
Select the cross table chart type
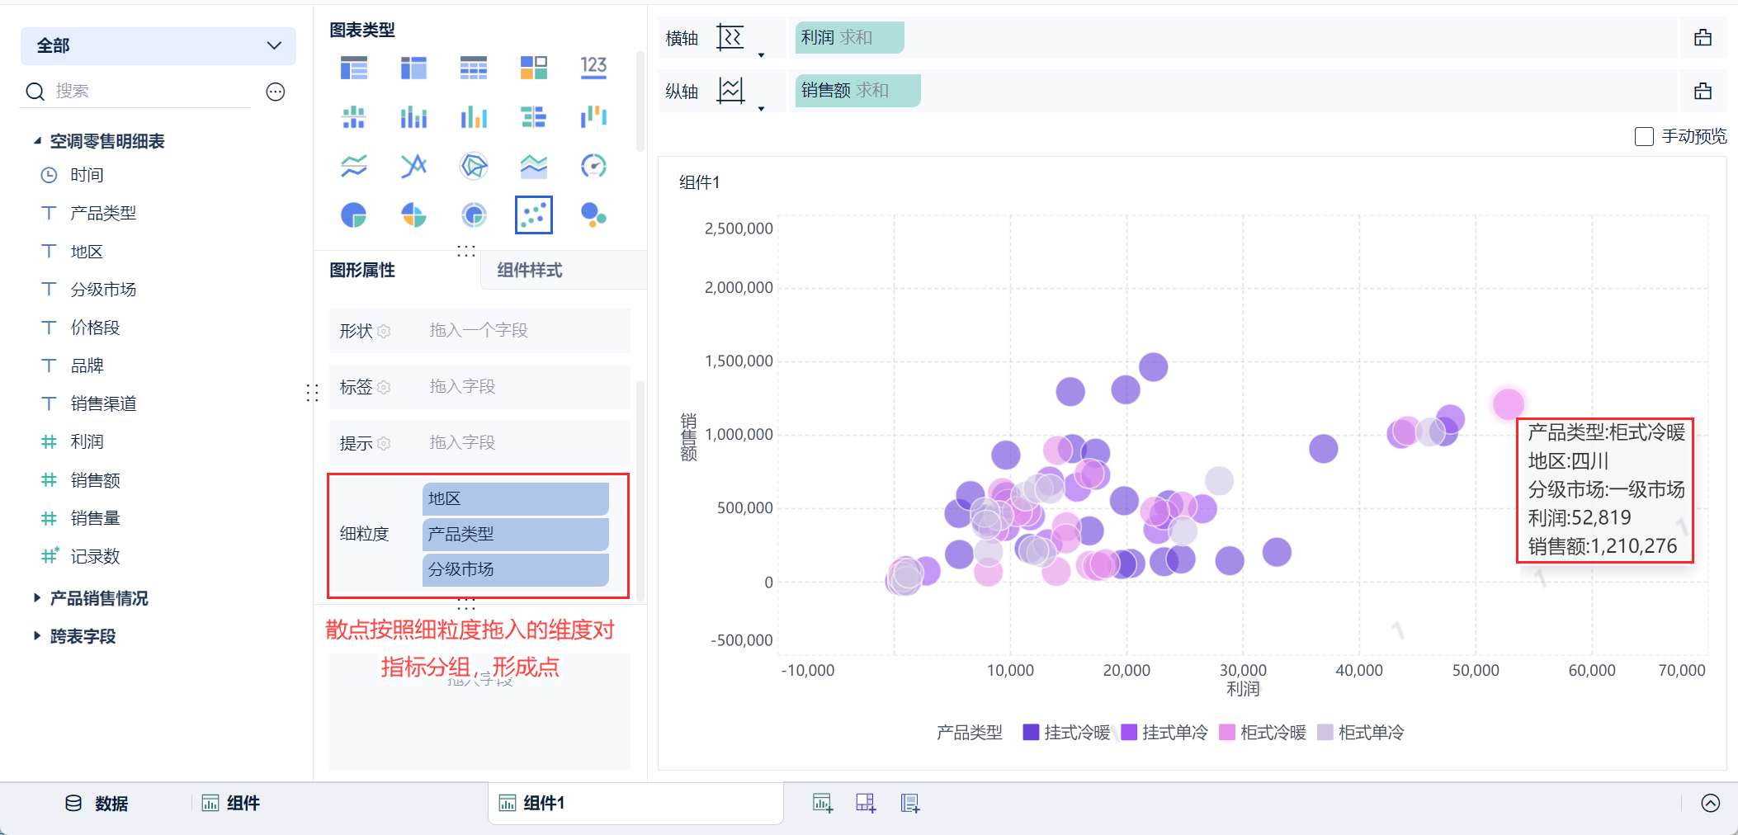pyautogui.click(x=413, y=67)
